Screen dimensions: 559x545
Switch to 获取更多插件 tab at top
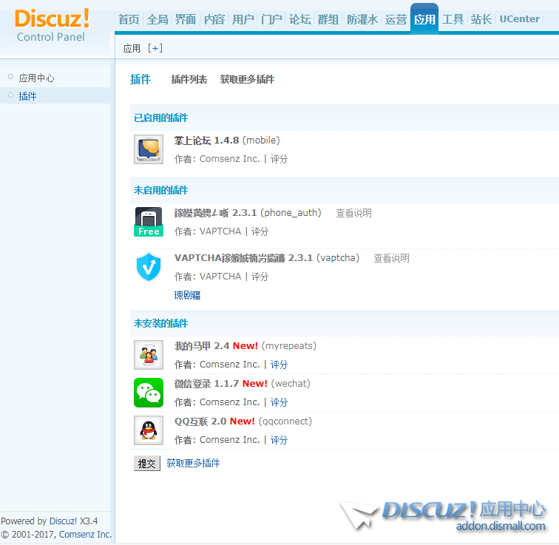247,79
